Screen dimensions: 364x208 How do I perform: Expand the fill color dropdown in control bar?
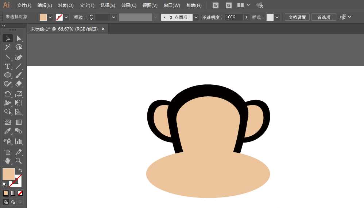(x=50, y=17)
